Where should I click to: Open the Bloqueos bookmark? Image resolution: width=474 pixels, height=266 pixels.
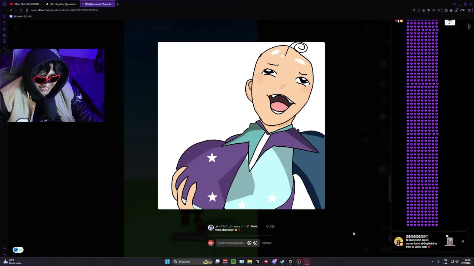point(22,16)
